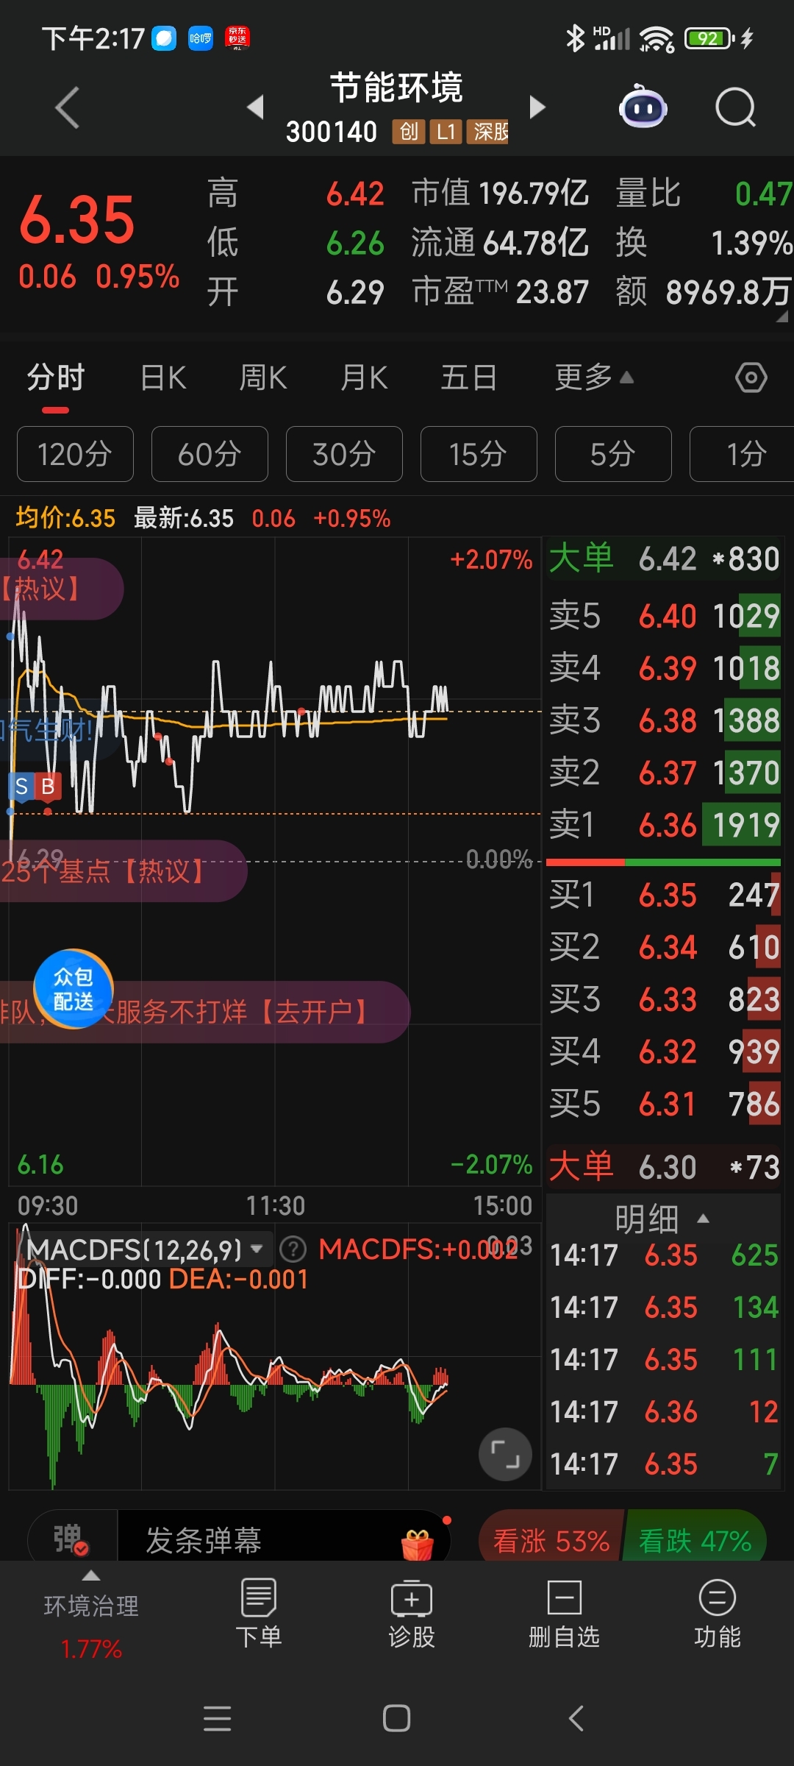Tap the 众包配送 floating badge
The height and width of the screenshot is (1766, 794).
74,988
